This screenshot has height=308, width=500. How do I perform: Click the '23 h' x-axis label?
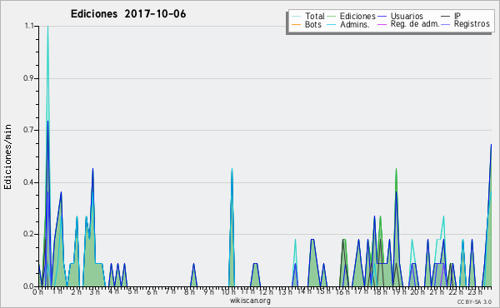coord(475,292)
